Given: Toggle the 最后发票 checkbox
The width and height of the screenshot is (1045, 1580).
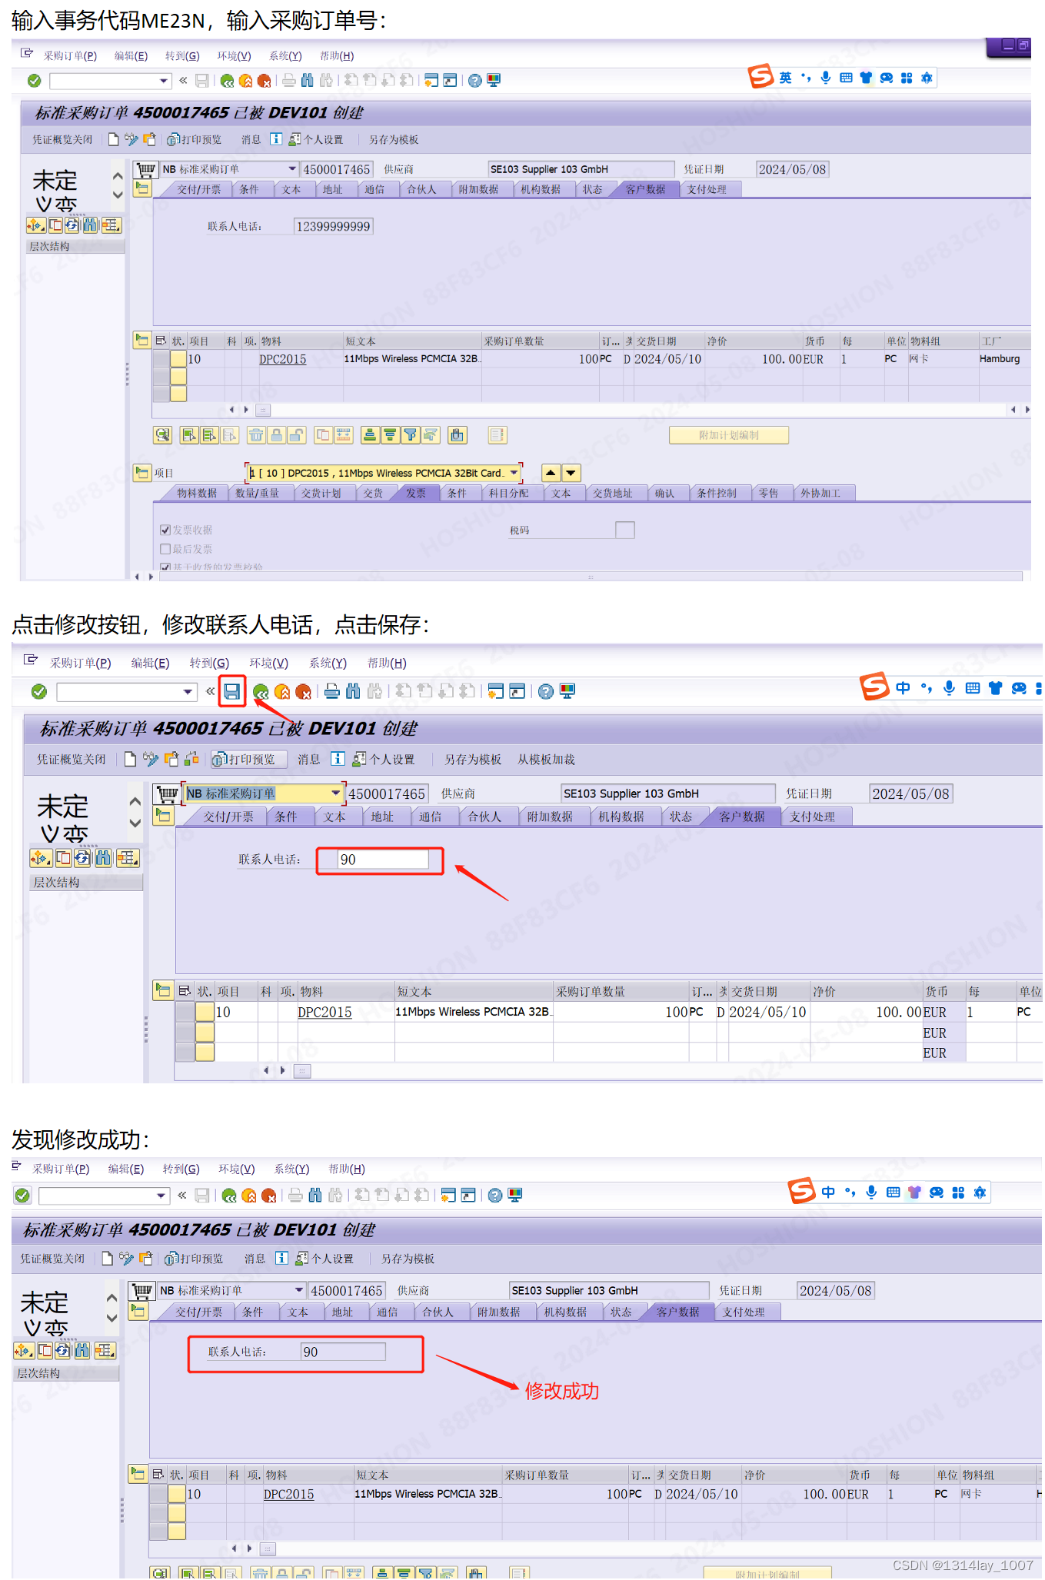Looking at the screenshot, I should pos(165,549).
